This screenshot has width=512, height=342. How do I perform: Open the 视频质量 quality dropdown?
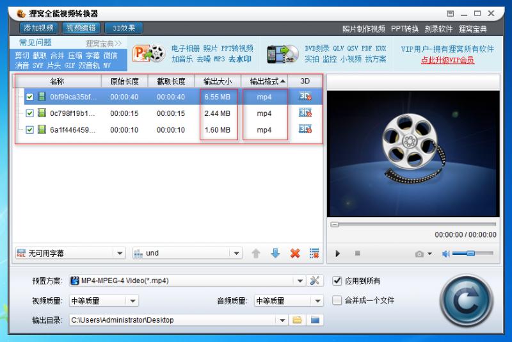(132, 300)
